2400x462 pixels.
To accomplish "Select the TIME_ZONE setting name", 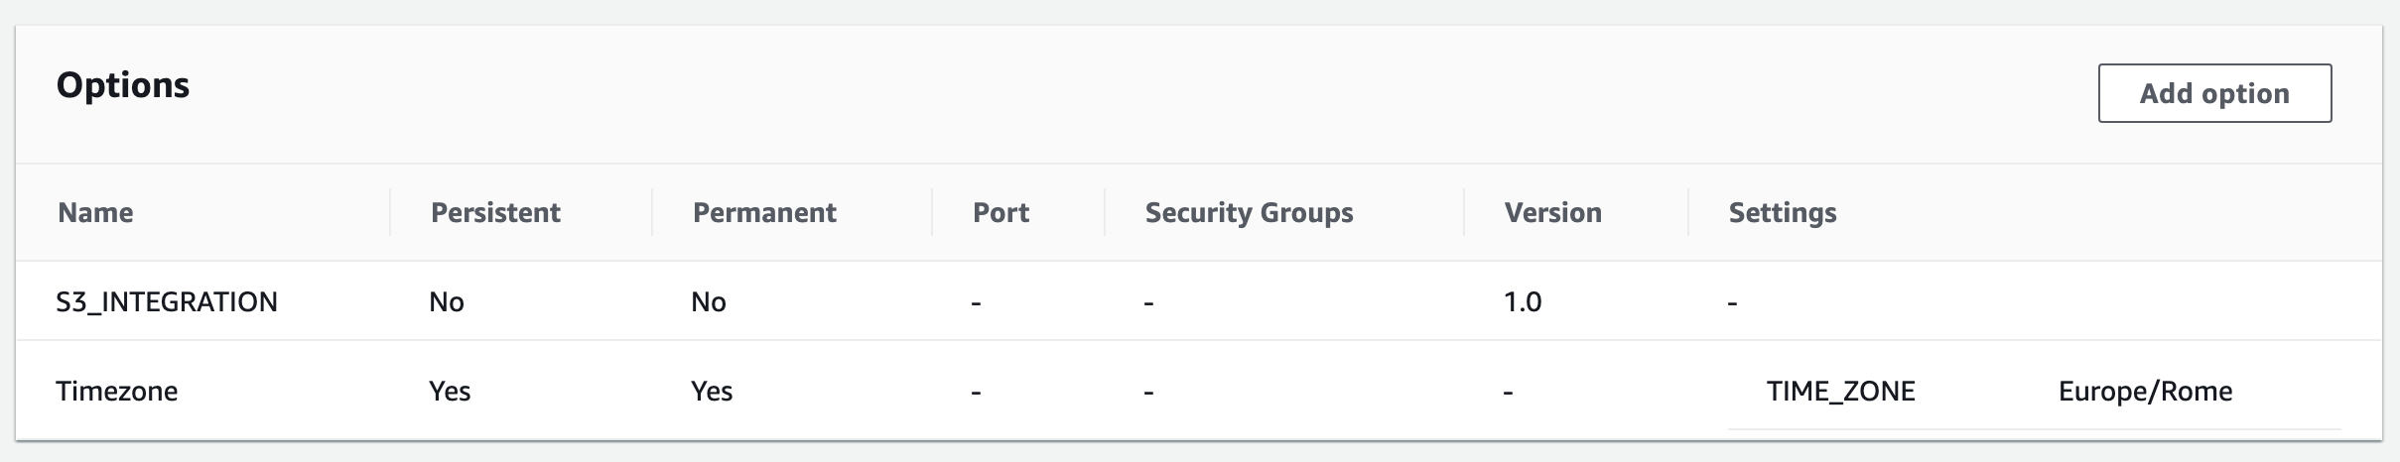I will coord(1840,391).
